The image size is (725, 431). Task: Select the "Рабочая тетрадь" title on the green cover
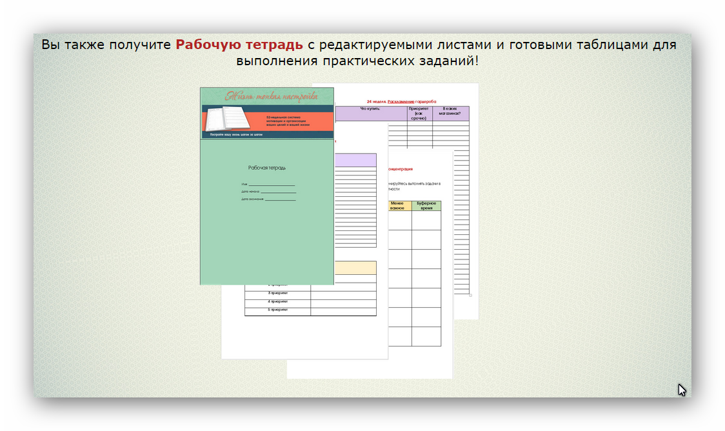click(x=267, y=168)
